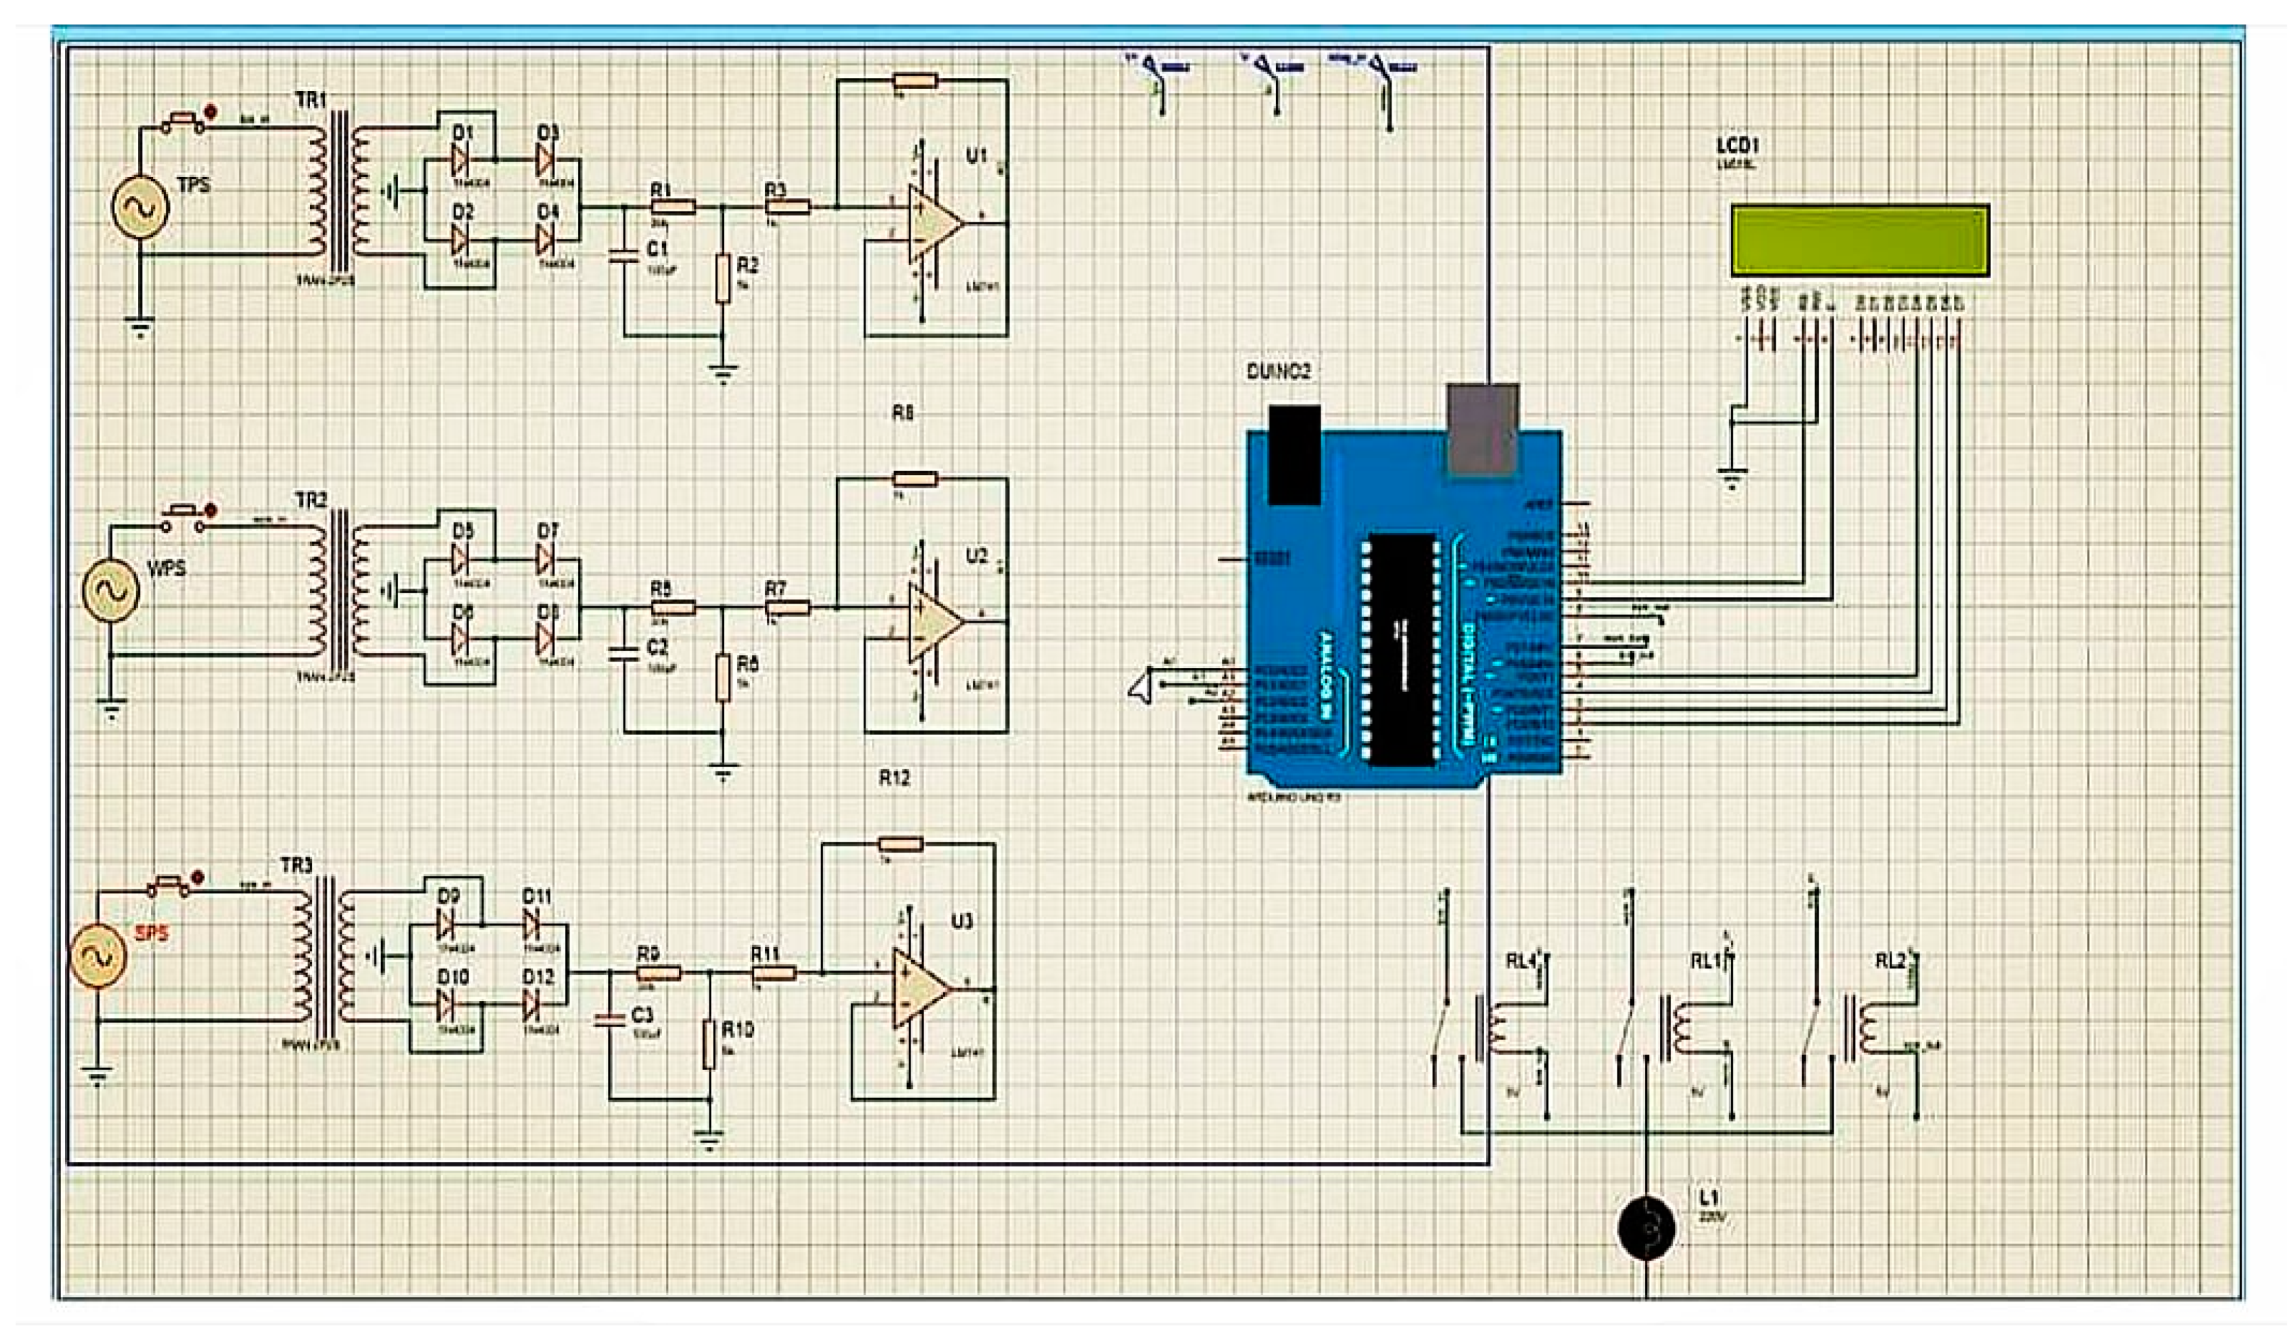
Task: Select resistor R10 component
Action: pos(709,1045)
